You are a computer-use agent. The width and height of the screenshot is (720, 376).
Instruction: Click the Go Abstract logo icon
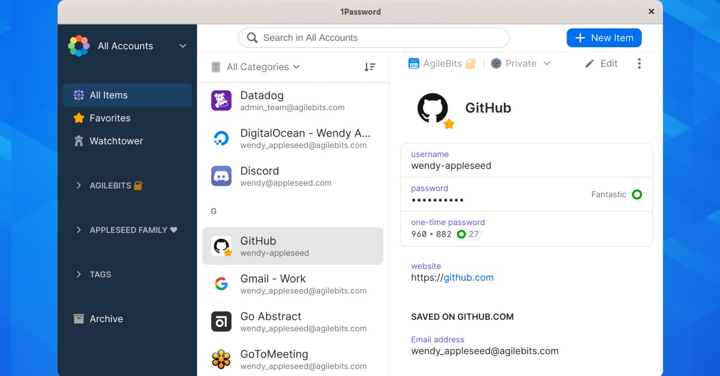(221, 322)
